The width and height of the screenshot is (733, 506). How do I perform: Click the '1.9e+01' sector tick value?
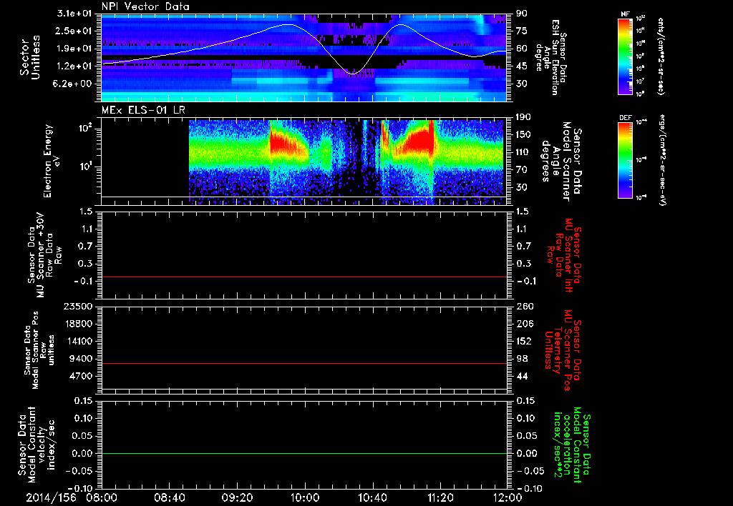(x=74, y=49)
